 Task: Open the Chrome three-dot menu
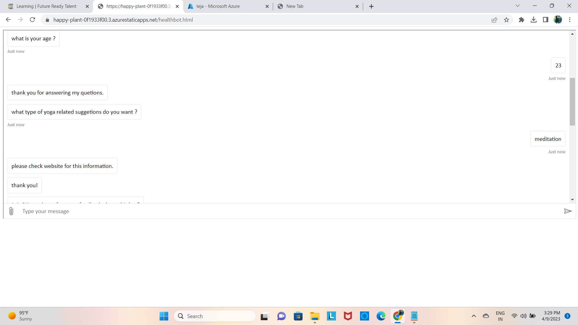click(x=570, y=20)
